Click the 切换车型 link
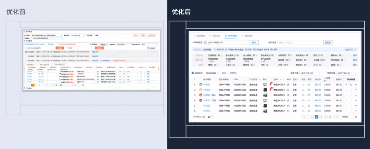370x149 pixels. (349, 49)
